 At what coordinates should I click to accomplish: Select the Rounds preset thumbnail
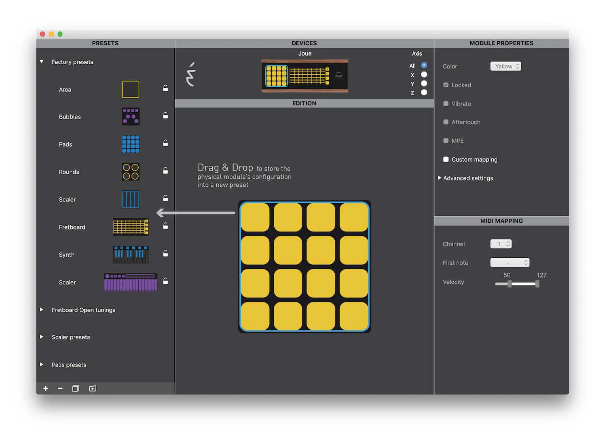coord(131,172)
